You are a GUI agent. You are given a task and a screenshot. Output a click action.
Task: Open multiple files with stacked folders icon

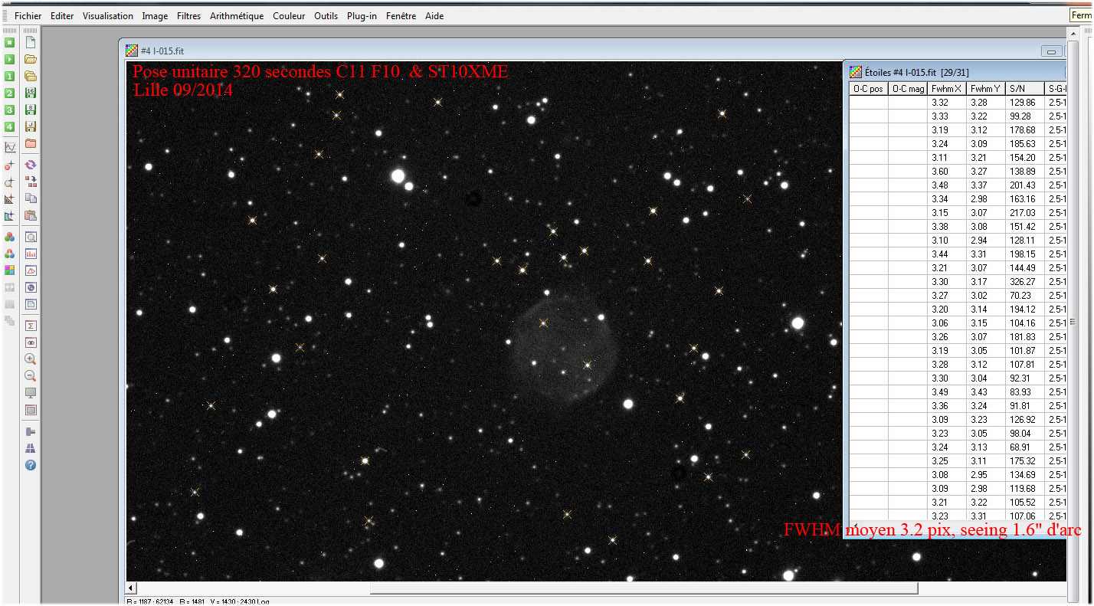pyautogui.click(x=31, y=77)
